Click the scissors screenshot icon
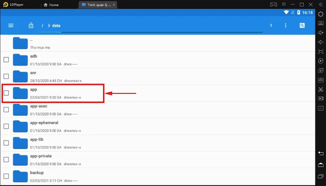The image size is (326, 186). (x=321, y=89)
